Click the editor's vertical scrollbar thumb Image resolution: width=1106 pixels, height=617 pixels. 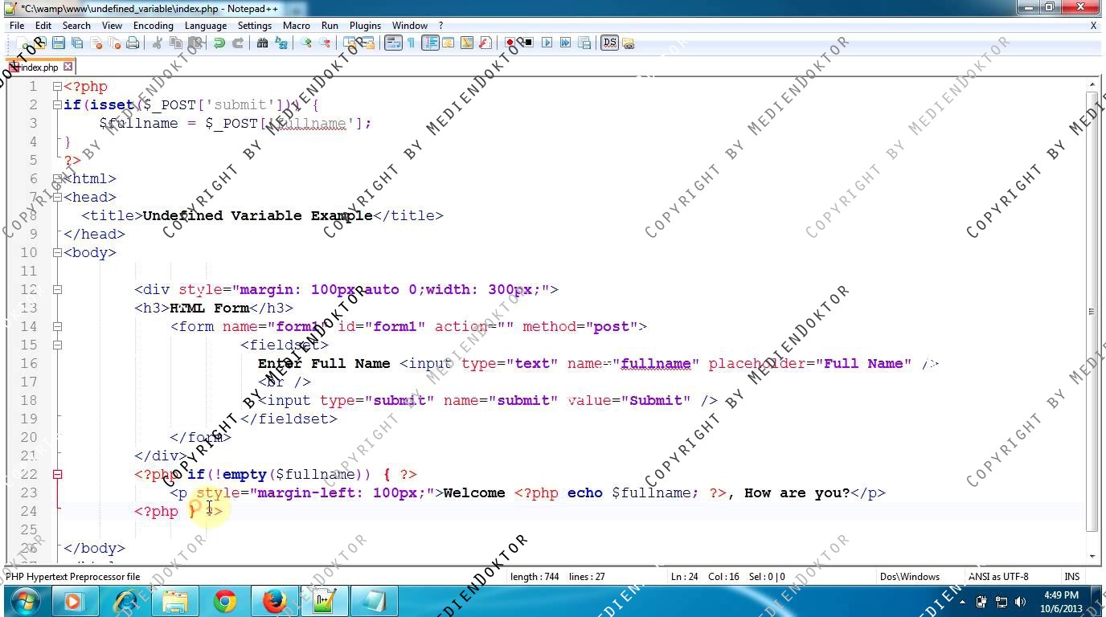1092,311
